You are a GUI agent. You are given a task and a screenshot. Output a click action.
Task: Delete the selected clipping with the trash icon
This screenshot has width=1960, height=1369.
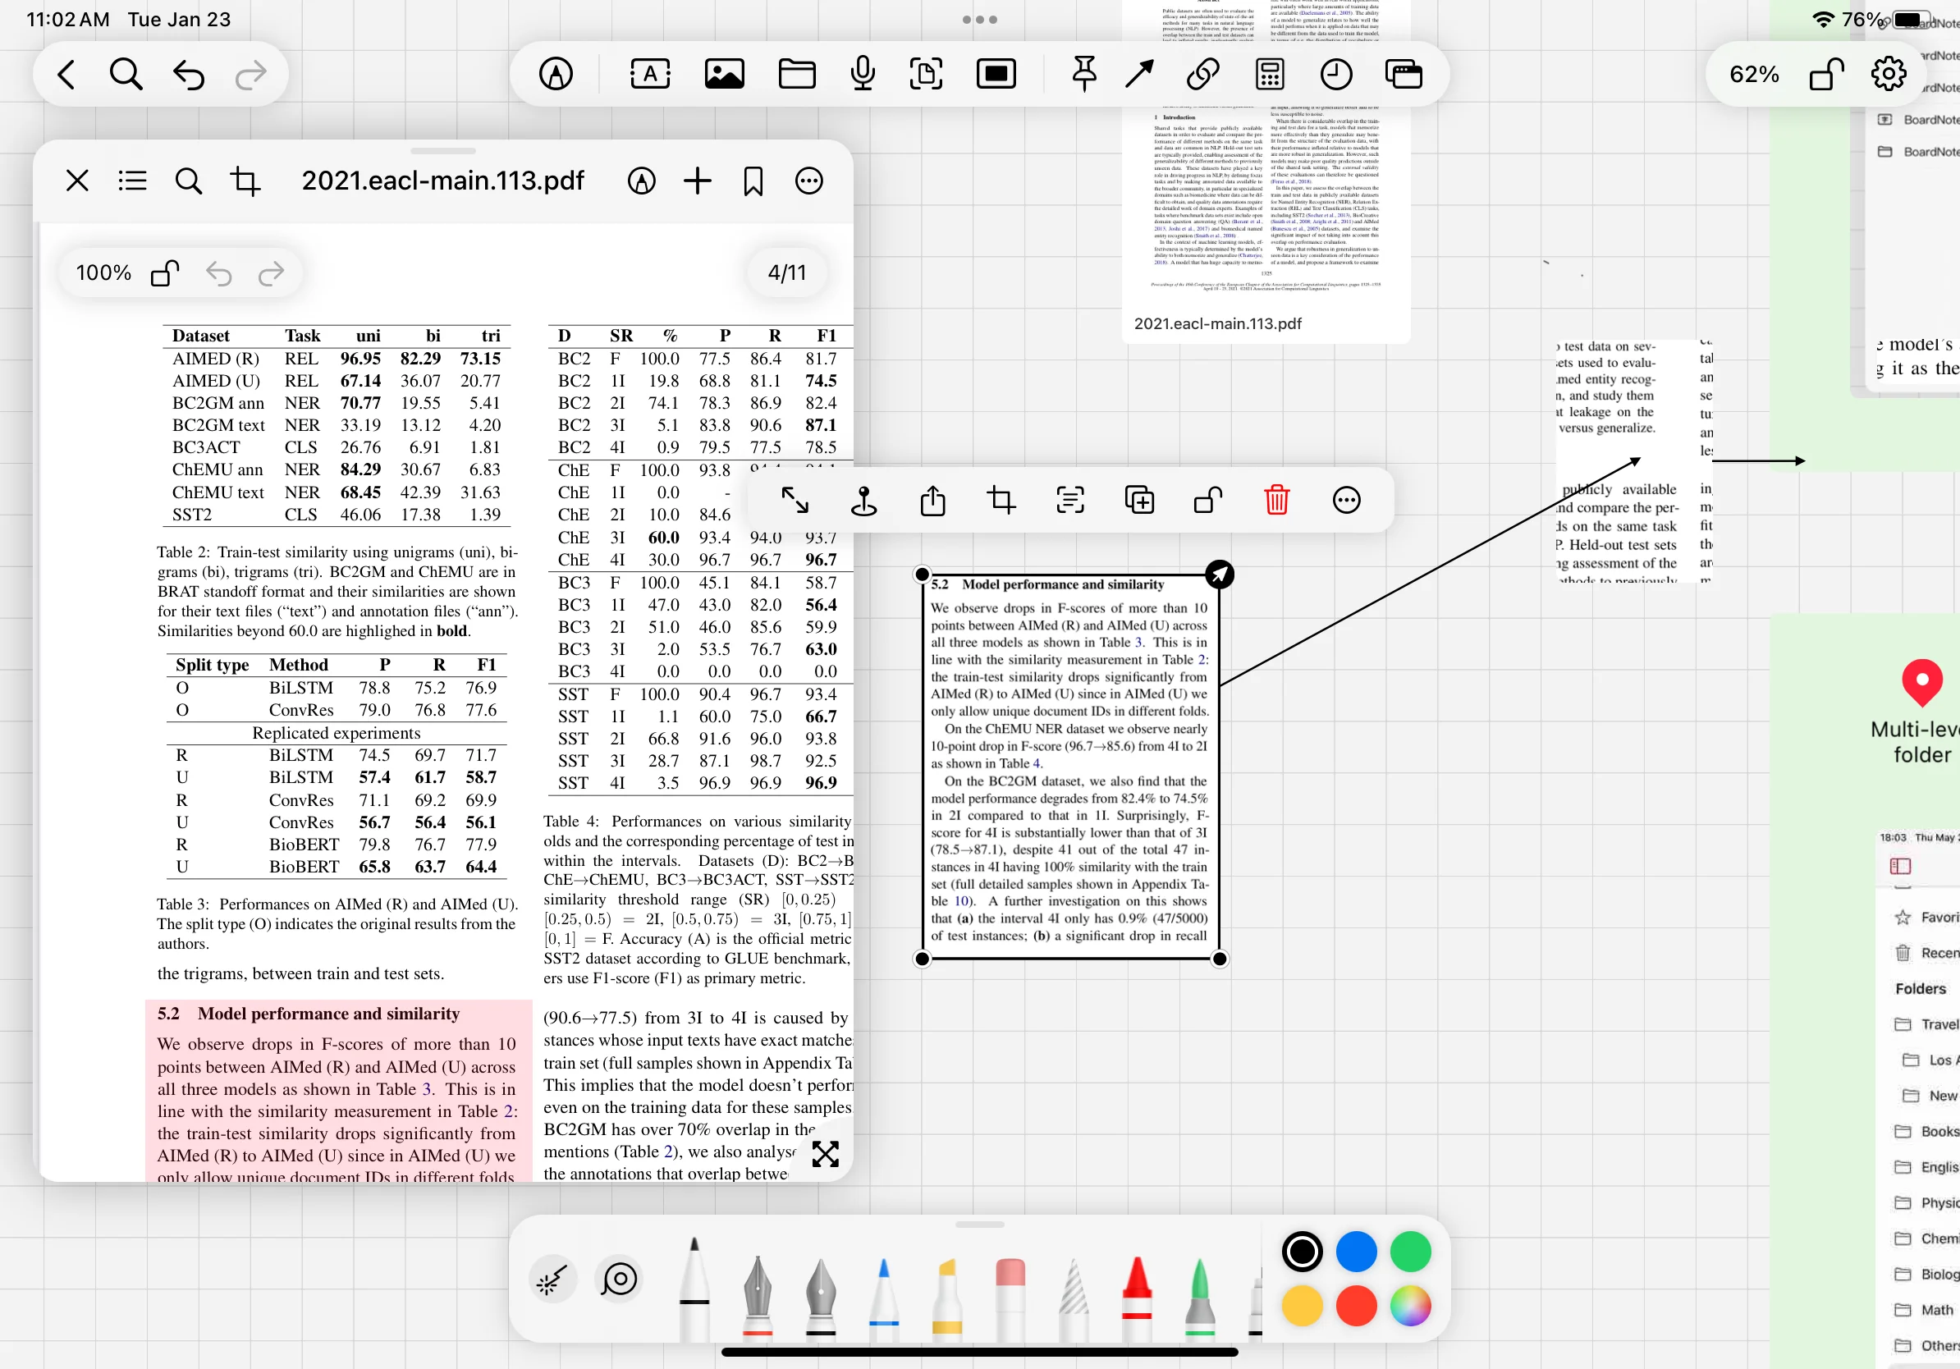[1276, 500]
